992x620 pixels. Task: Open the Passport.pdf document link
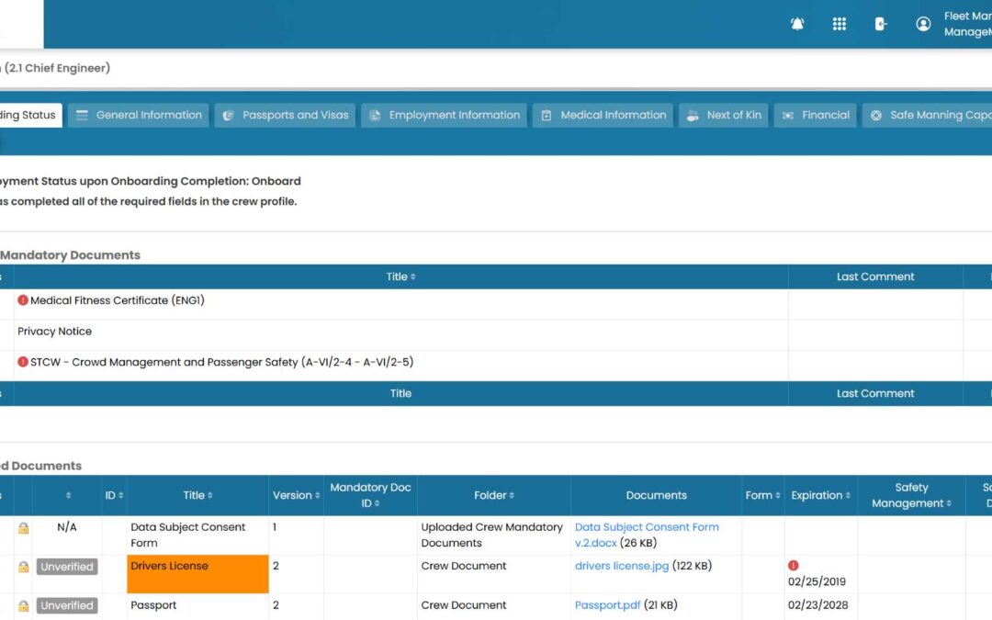pos(607,605)
